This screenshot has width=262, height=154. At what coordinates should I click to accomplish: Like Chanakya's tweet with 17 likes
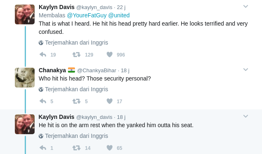click(110, 101)
